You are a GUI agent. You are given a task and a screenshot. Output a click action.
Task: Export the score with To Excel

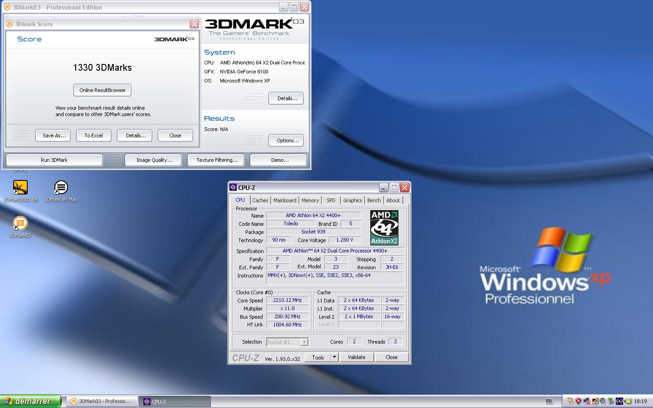(x=93, y=136)
